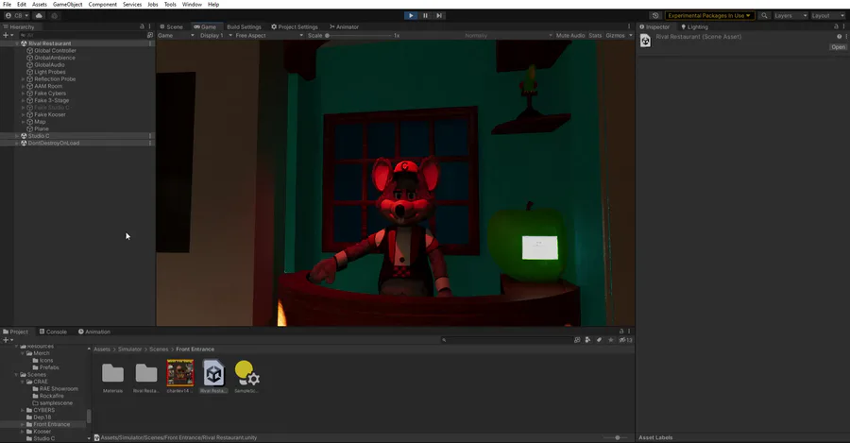Image resolution: width=850 pixels, height=443 pixels.
Task: Open Studio C scene options kebab
Action: [150, 136]
